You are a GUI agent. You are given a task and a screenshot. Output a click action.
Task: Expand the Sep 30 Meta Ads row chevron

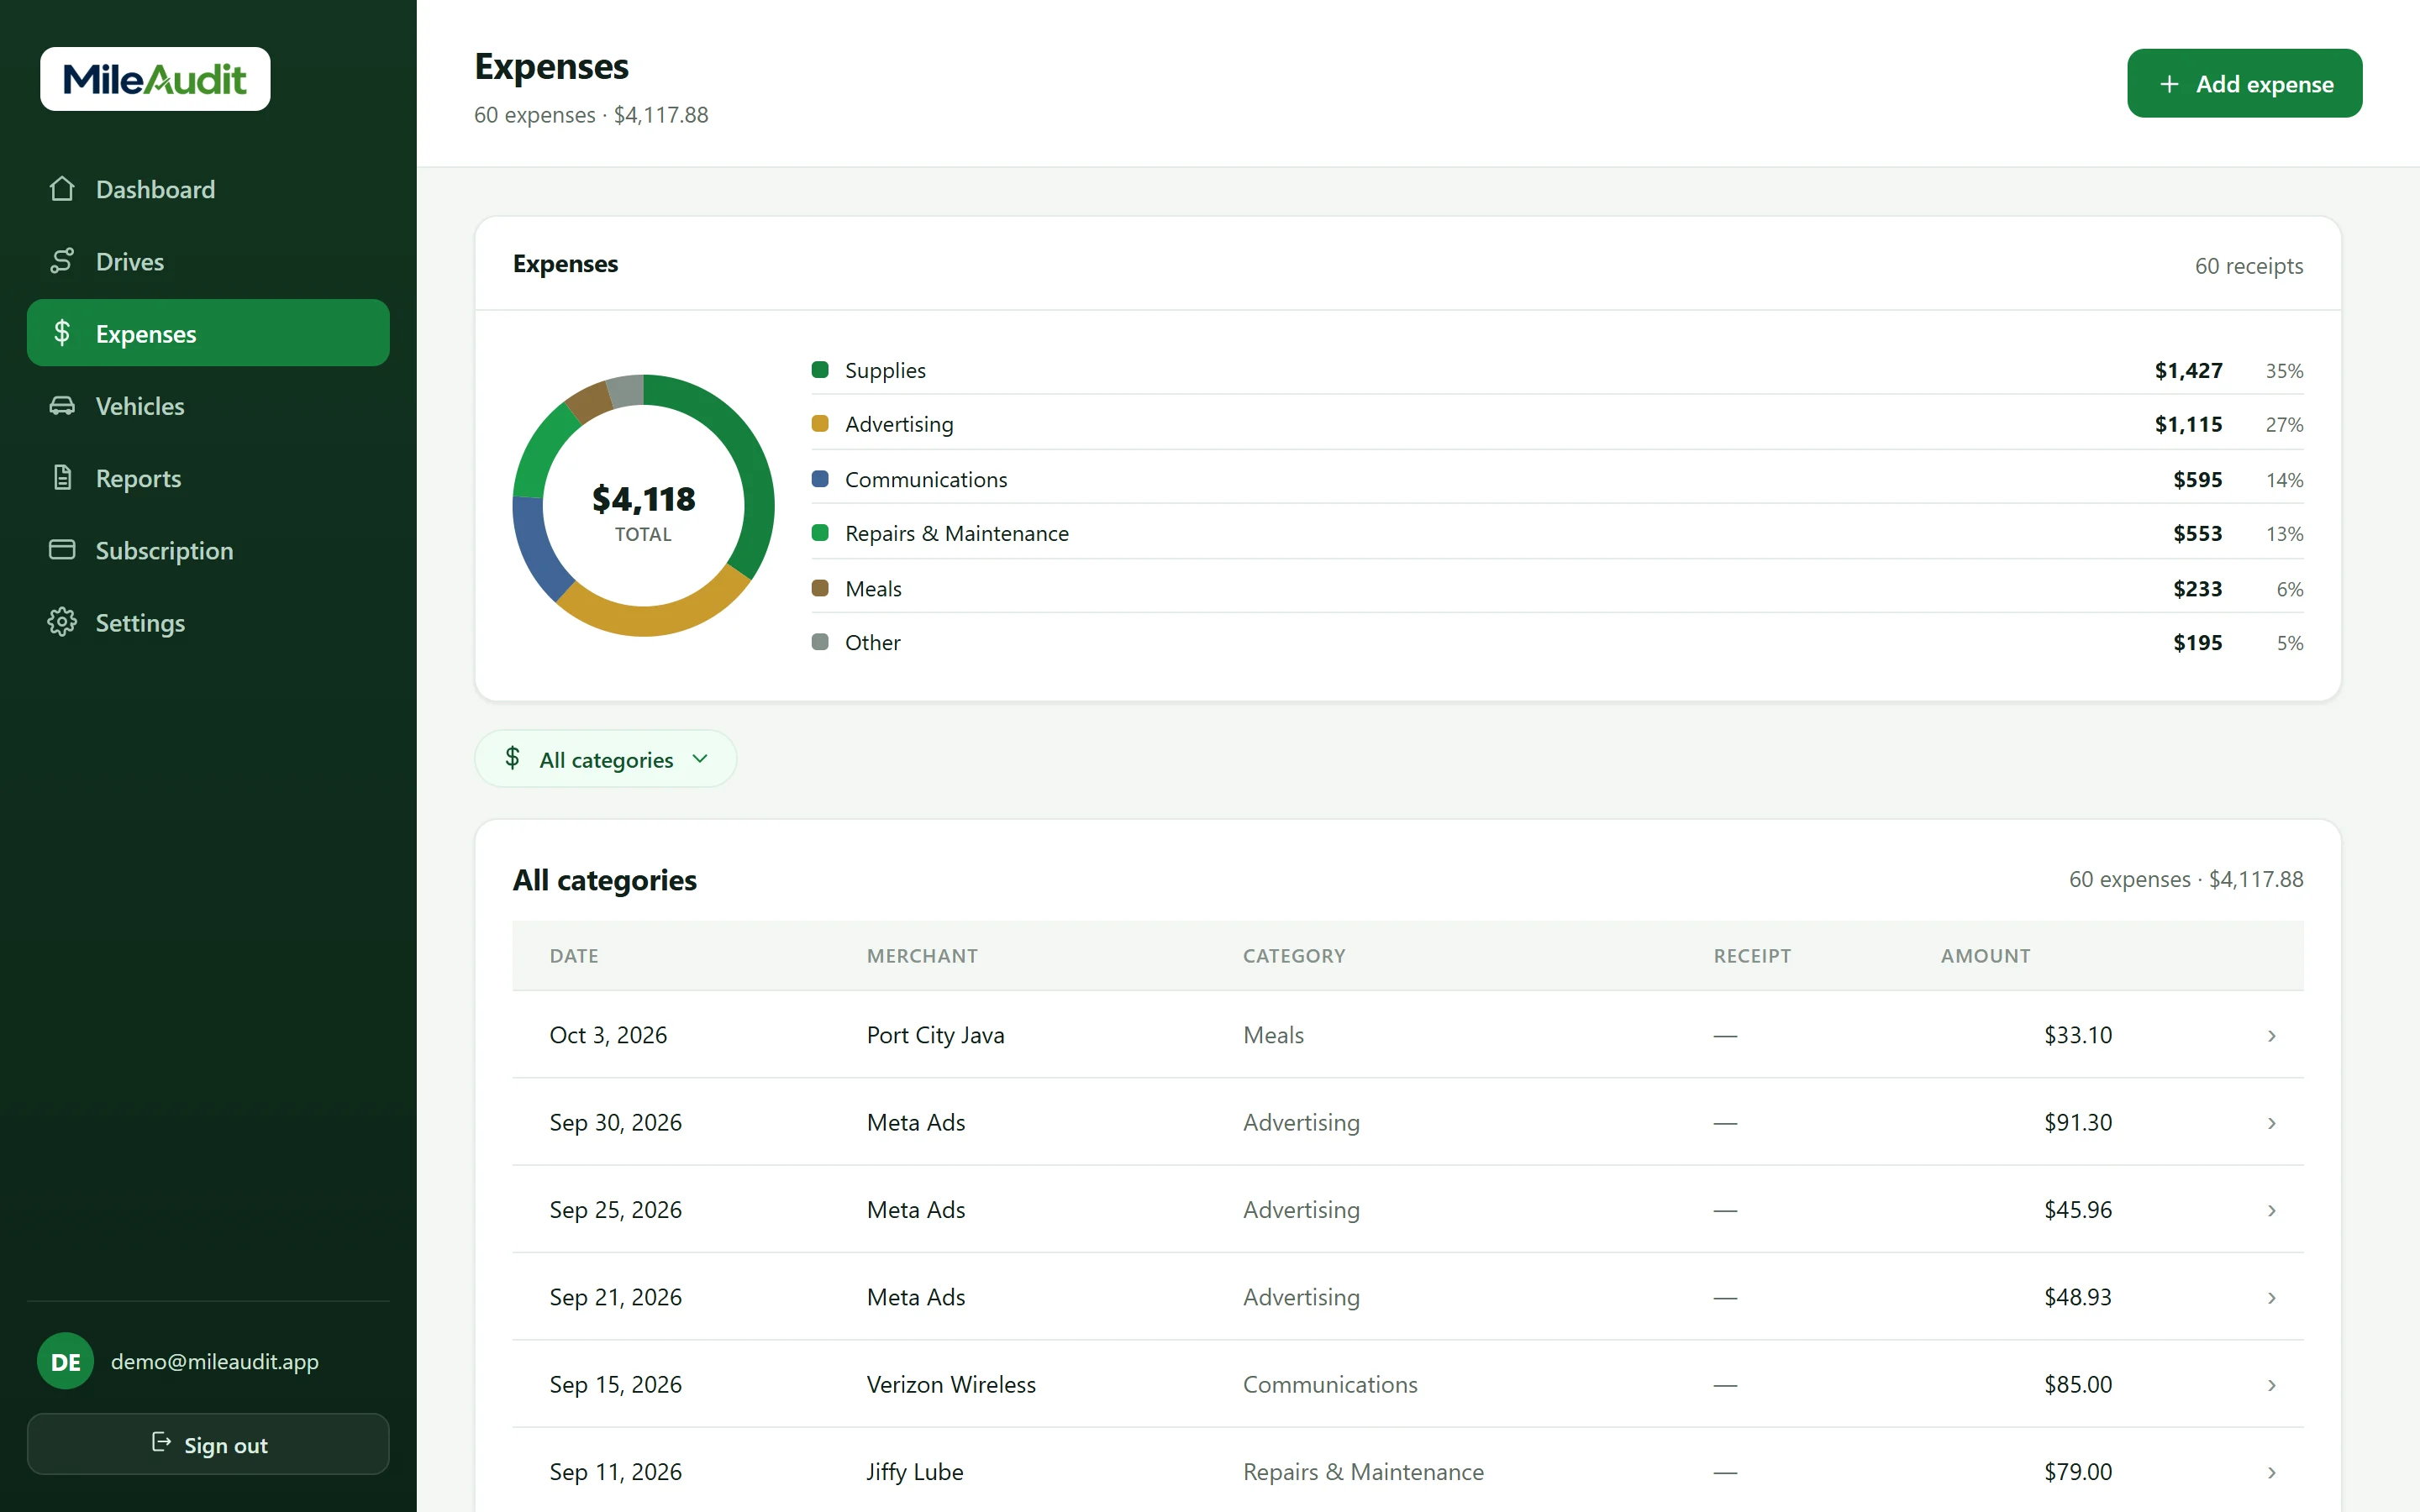pos(2271,1123)
